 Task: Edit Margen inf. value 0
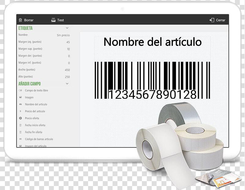click(69, 63)
